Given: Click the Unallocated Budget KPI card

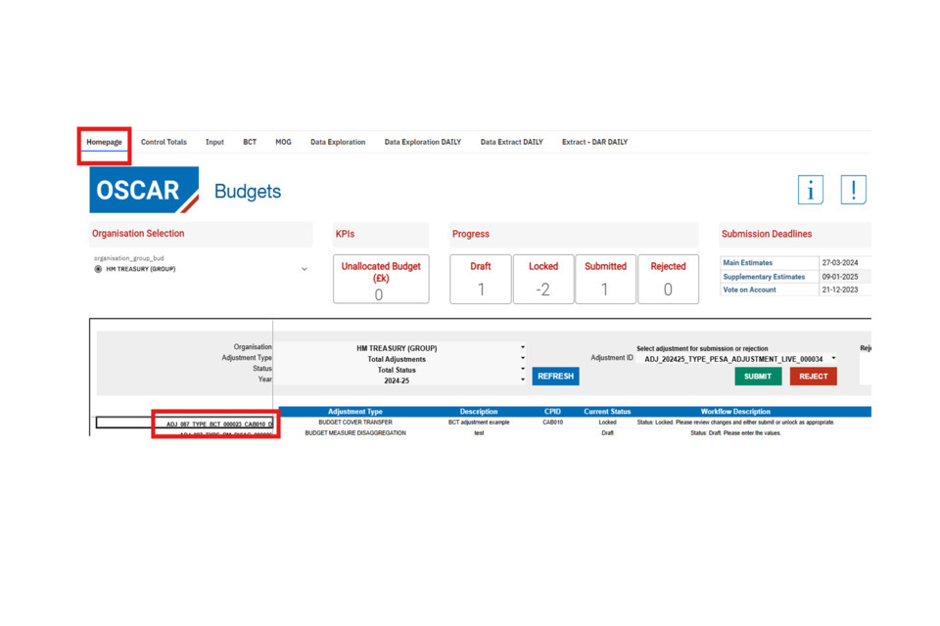Looking at the screenshot, I should (x=380, y=280).
